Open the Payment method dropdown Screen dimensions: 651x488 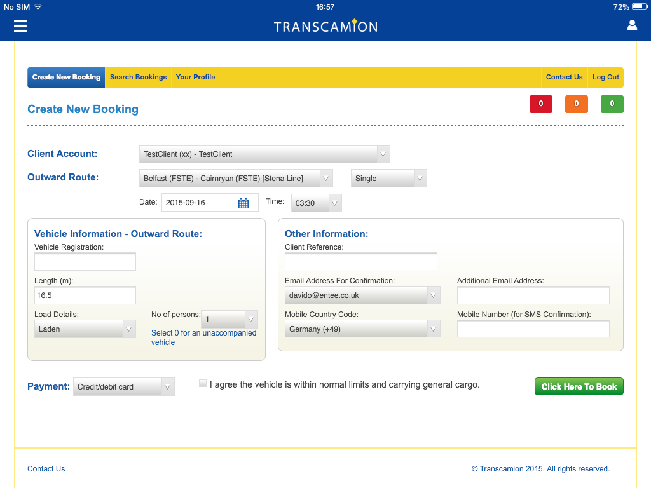tap(124, 386)
